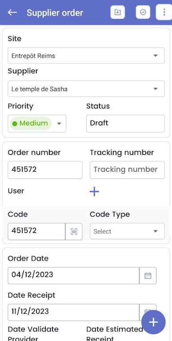This screenshot has height=341, width=172.
Task: Click the validate checkmark icon
Action: 143,12
